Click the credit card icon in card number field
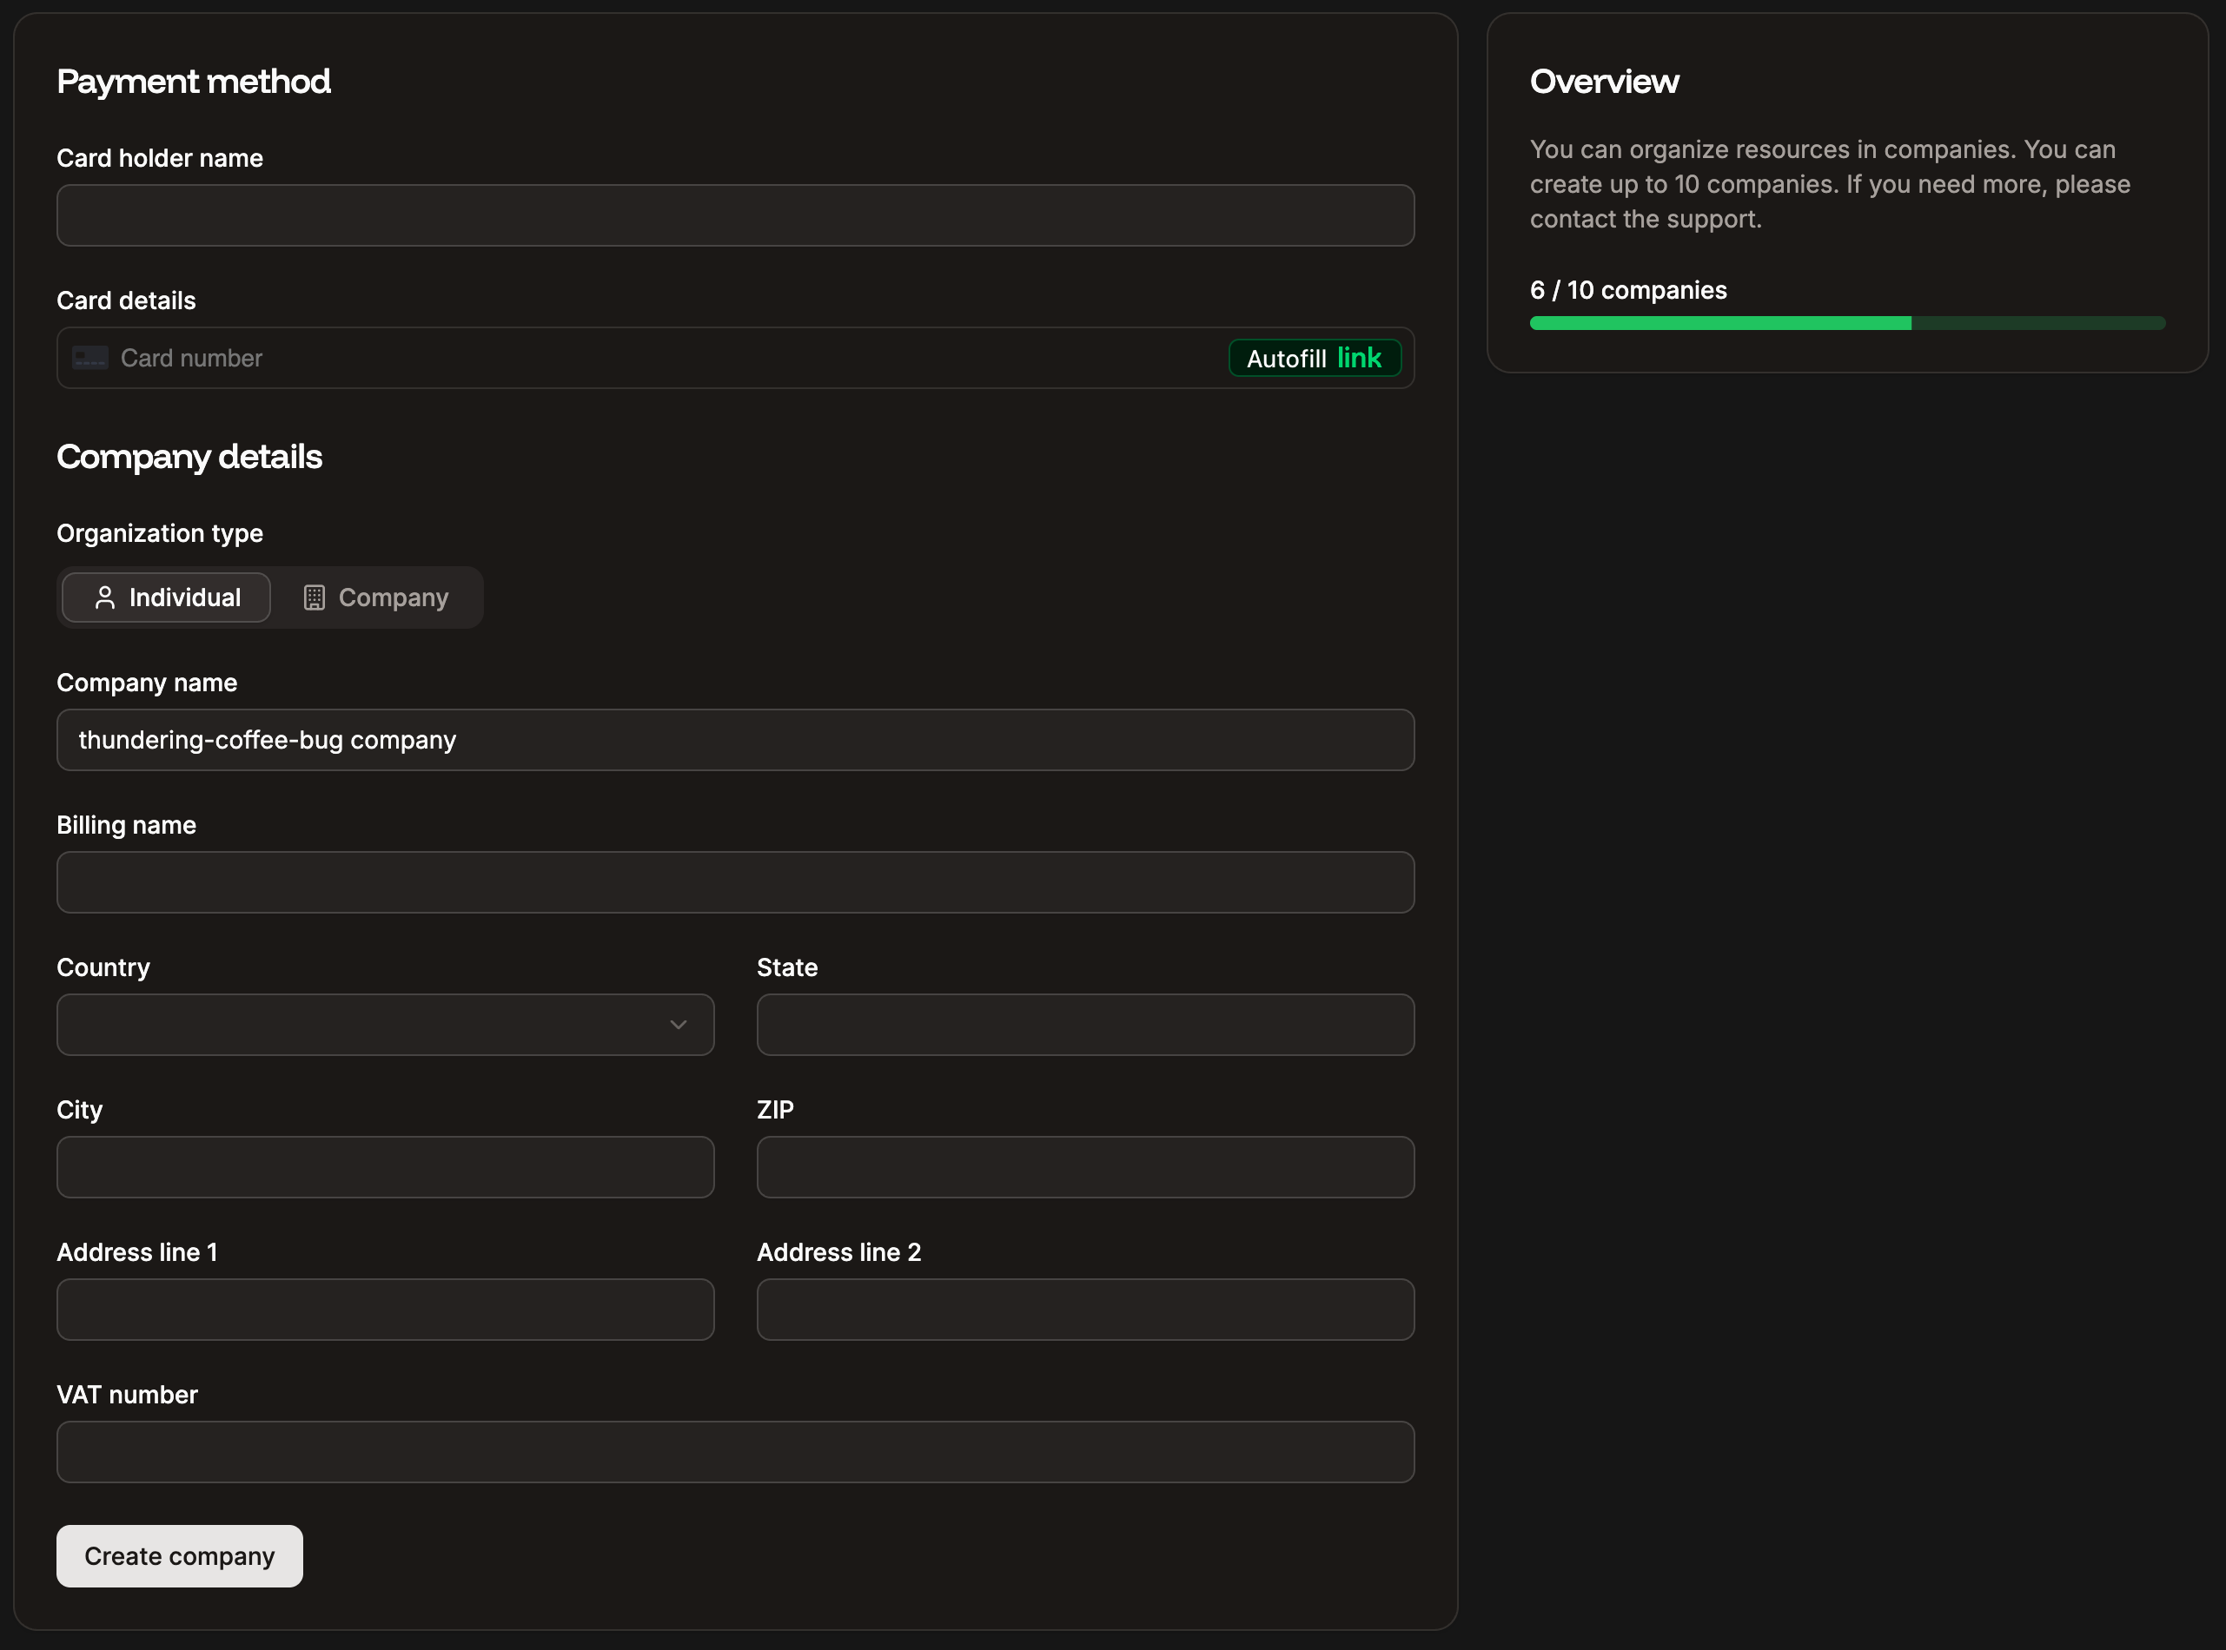This screenshot has height=1650, width=2226. pos(89,358)
